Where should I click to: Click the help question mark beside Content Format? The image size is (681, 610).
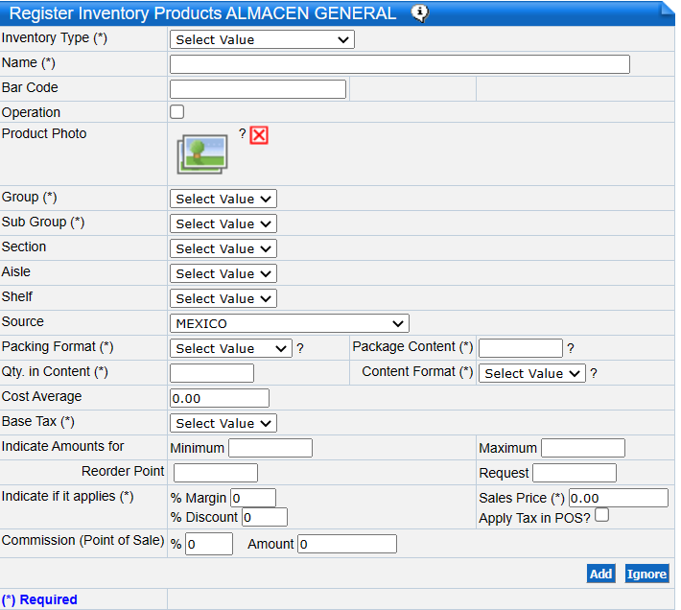tap(594, 374)
